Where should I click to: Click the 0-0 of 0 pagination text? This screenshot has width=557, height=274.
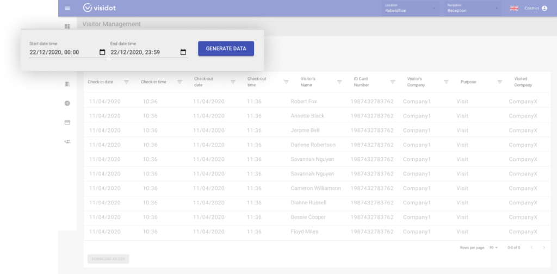tap(513, 247)
